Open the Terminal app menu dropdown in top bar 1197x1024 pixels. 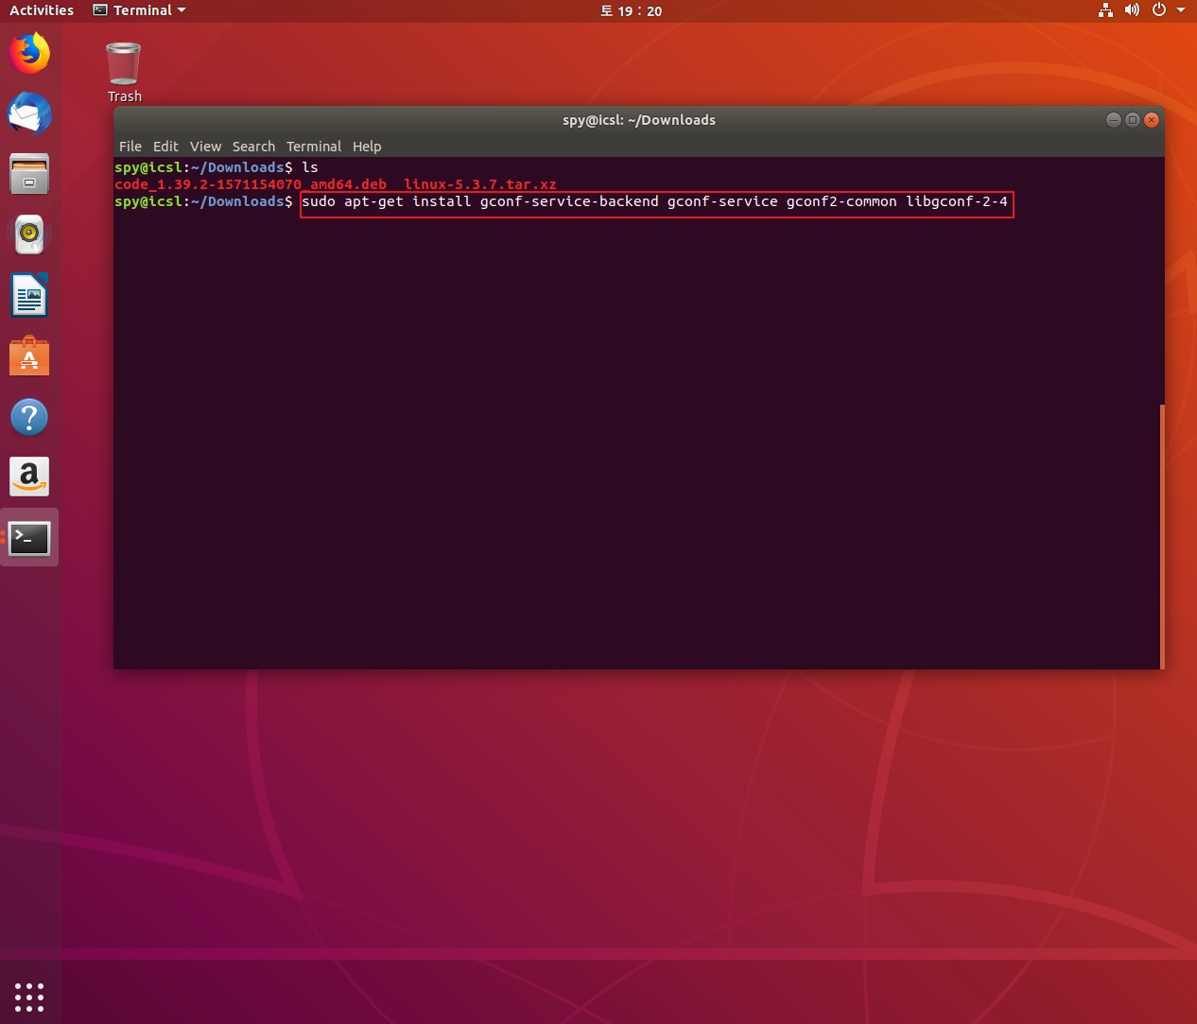coord(139,10)
